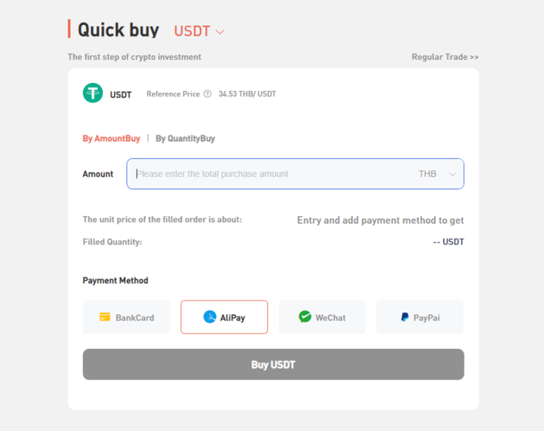The width and height of the screenshot is (544, 431).
Task: Click the Quick buy heading
Action: (118, 30)
